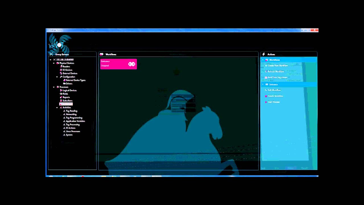Screen dimensions: 364x205
Task: Collapse the Physical Devices tree arrow
Action: click(54, 63)
